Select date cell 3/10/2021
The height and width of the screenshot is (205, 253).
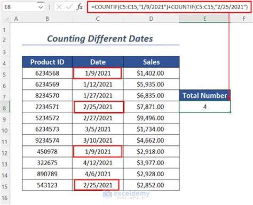coord(98,140)
